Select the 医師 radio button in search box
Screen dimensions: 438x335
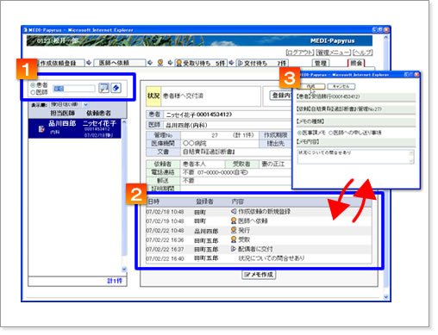click(33, 92)
